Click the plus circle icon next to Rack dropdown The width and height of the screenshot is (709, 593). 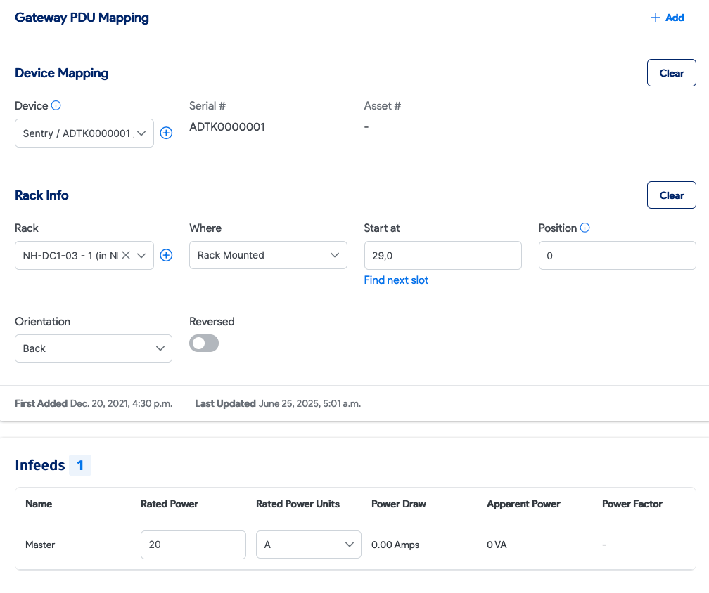click(166, 255)
